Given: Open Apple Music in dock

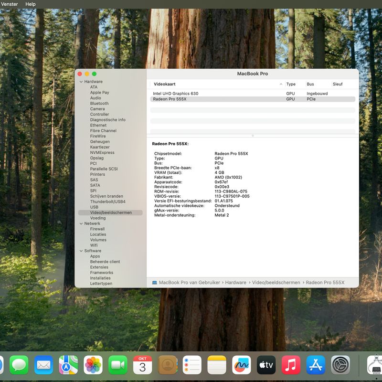Looking at the screenshot, I should [x=291, y=365].
